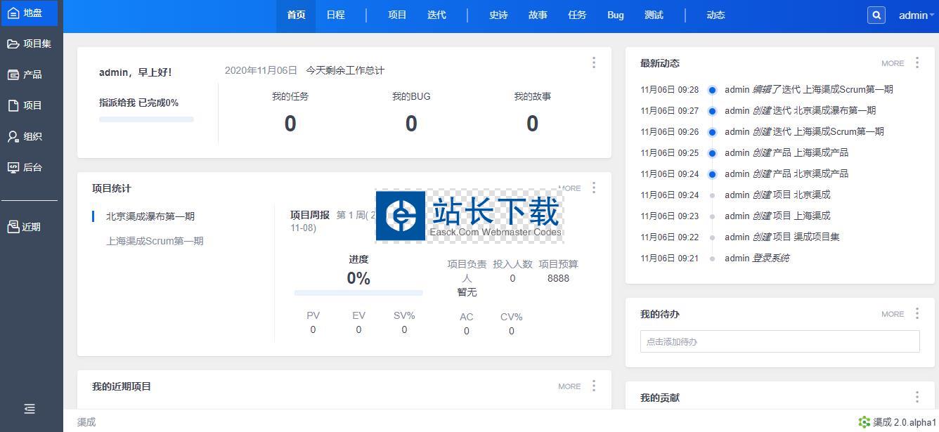Open options menu of 我的待办 panel
The width and height of the screenshot is (939, 432).
917,314
